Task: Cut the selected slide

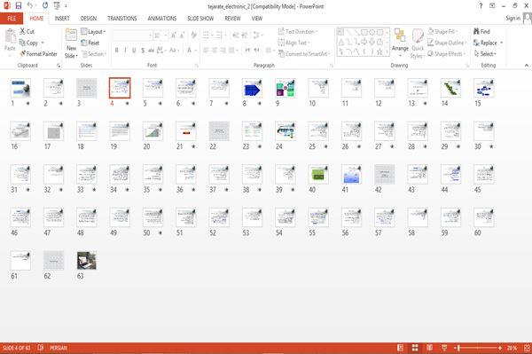Action: [27, 32]
